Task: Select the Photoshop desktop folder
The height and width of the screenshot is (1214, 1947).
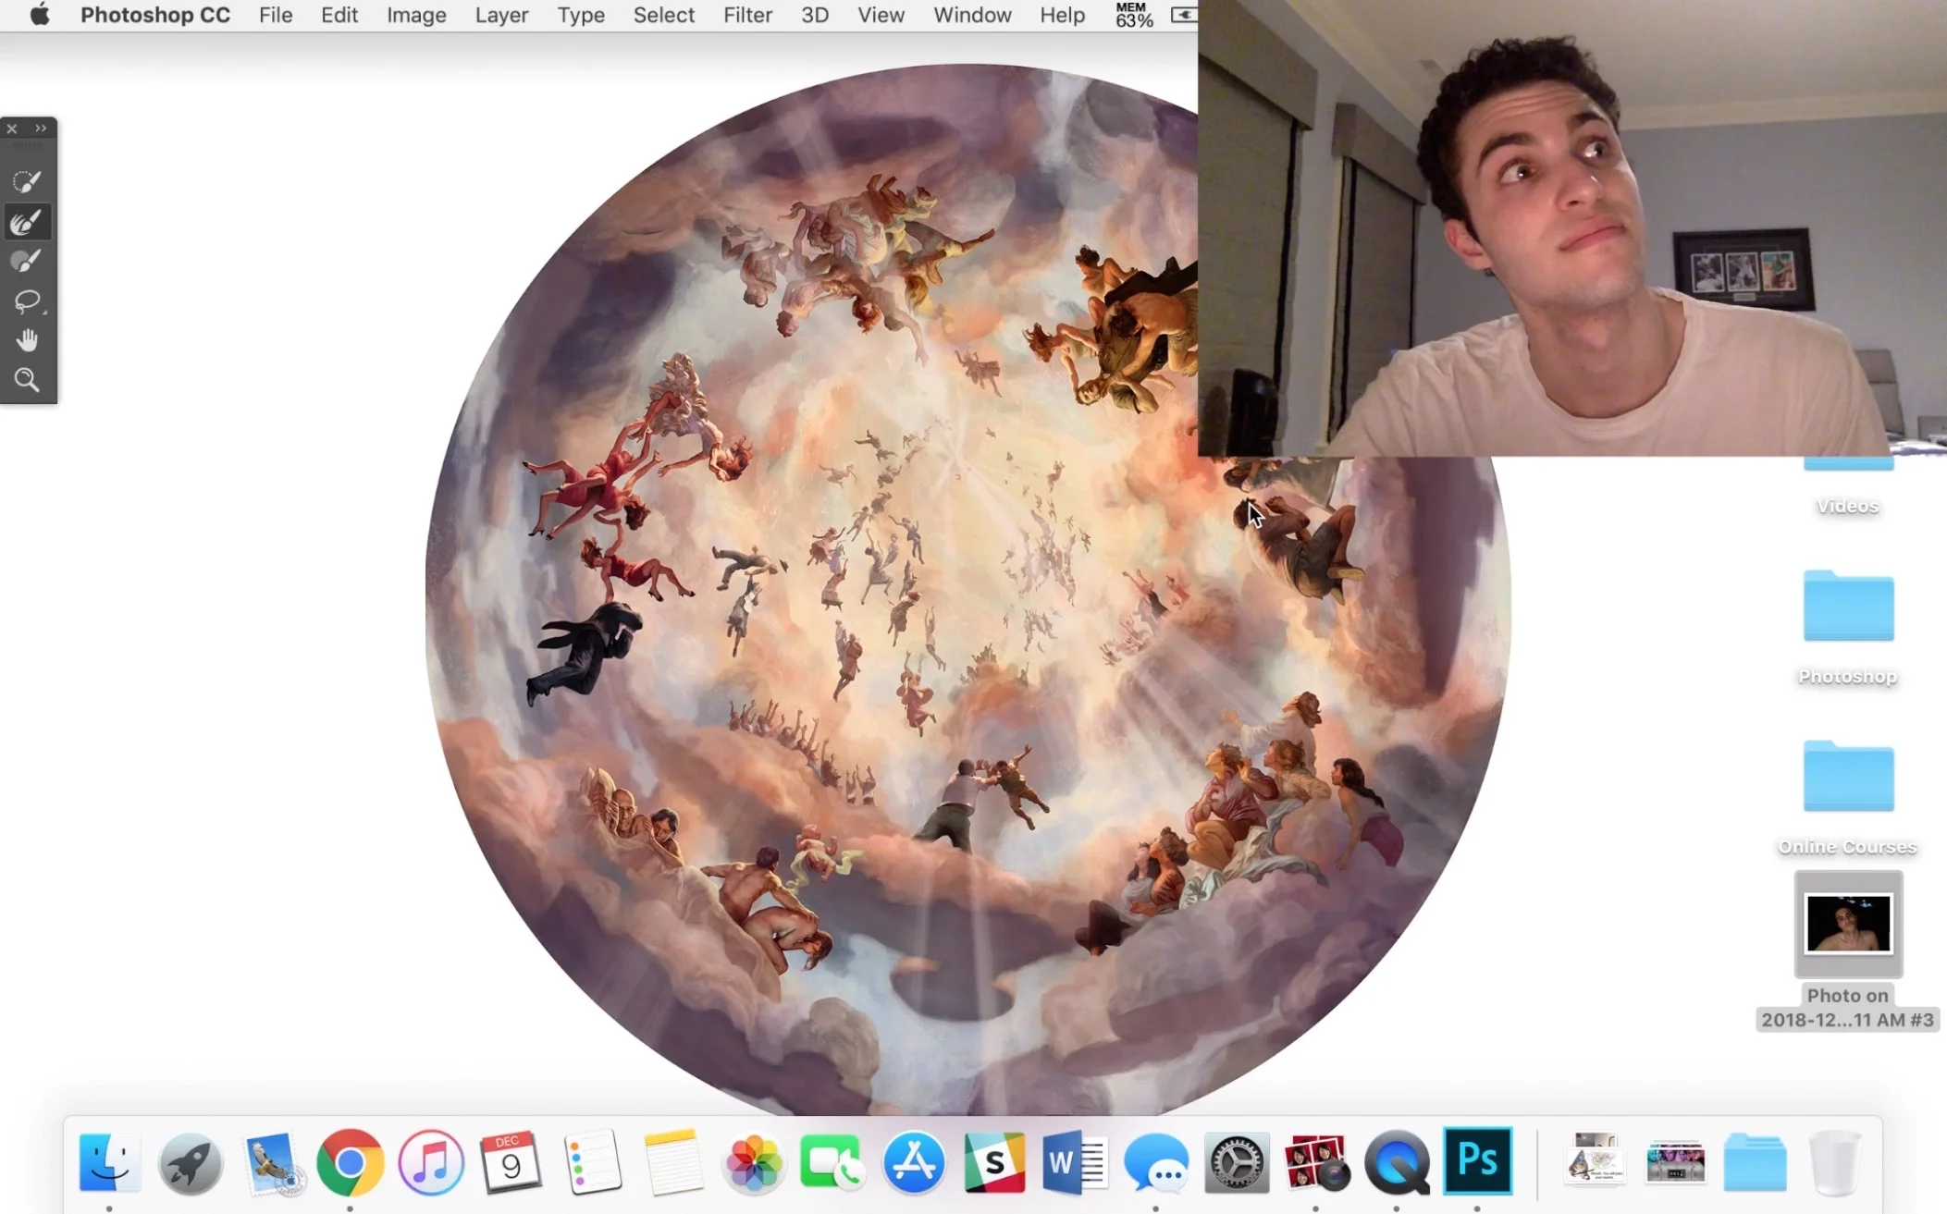Action: [x=1848, y=607]
